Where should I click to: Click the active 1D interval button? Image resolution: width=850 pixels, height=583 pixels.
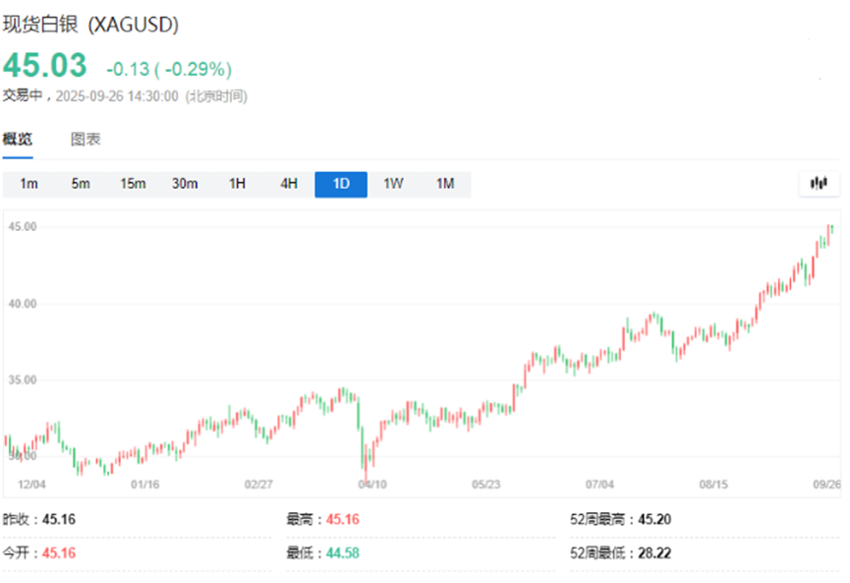(x=341, y=184)
